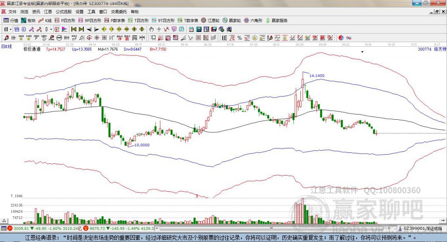Click the last yellow diamond four-way icon
Screen dimensions: 447x242
(142, 29)
